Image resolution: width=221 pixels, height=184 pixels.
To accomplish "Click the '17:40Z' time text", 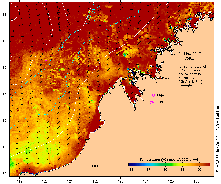I will tap(189, 58).
